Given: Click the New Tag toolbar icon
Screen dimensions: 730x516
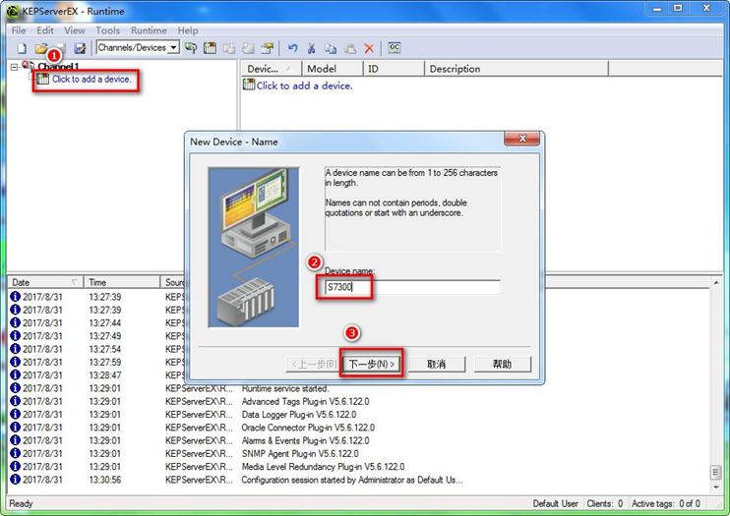Looking at the screenshot, I should pyautogui.click(x=248, y=48).
